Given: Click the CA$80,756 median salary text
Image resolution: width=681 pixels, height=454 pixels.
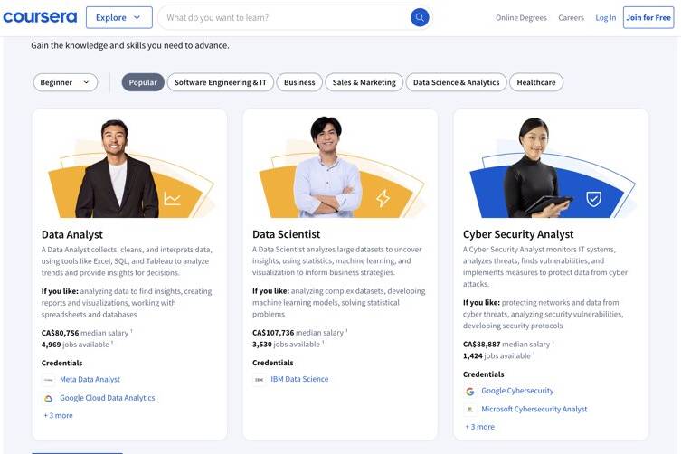Looking at the screenshot, I should click(86, 333).
